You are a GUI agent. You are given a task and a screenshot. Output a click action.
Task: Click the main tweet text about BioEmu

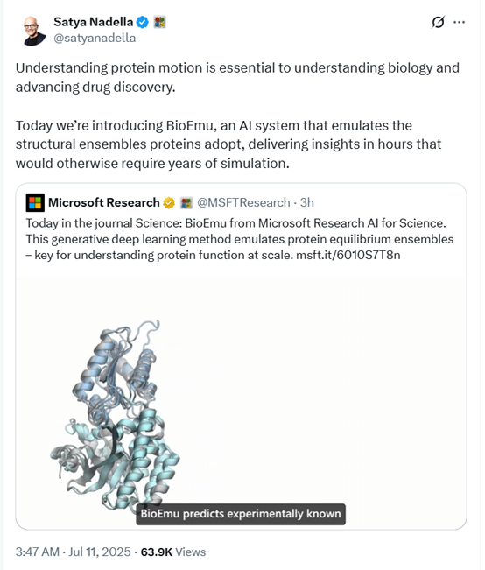[x=237, y=116]
